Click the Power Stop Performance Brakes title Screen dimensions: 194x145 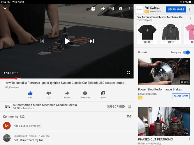pyautogui.click(x=160, y=89)
